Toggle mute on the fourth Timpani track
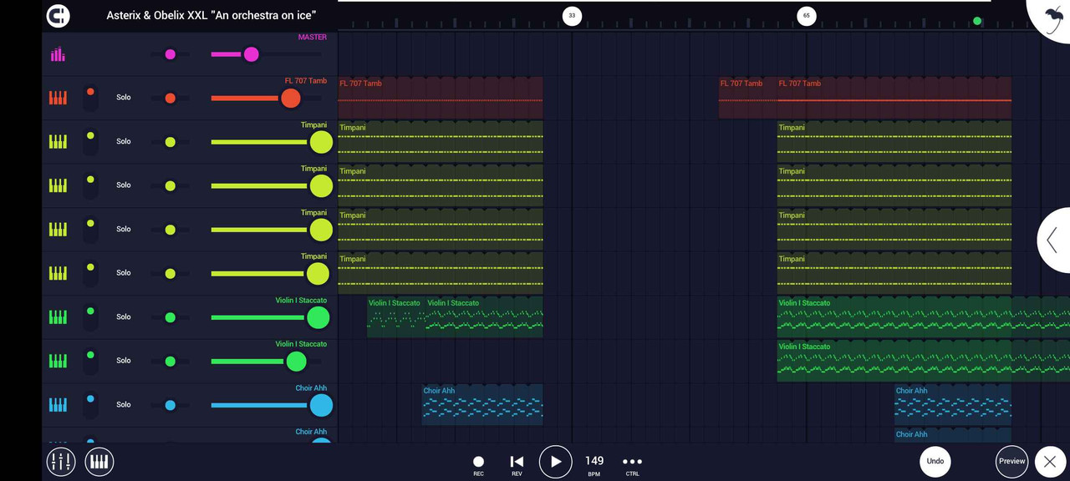1070x481 pixels. tap(90, 273)
